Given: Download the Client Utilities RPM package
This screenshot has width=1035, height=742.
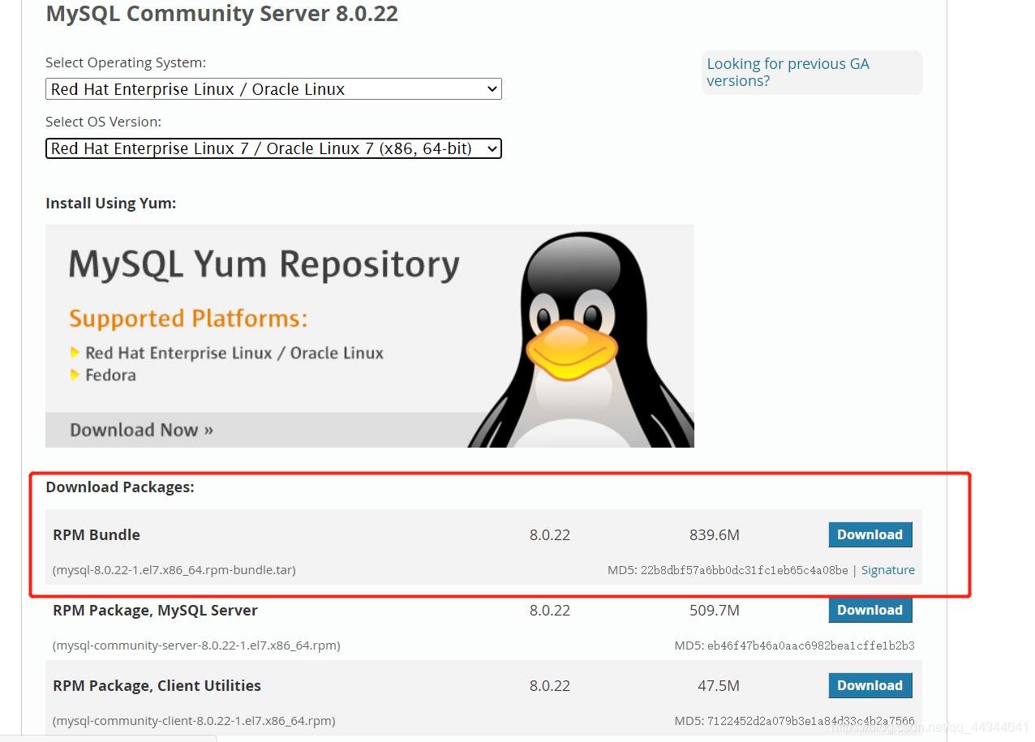Looking at the screenshot, I should [870, 685].
